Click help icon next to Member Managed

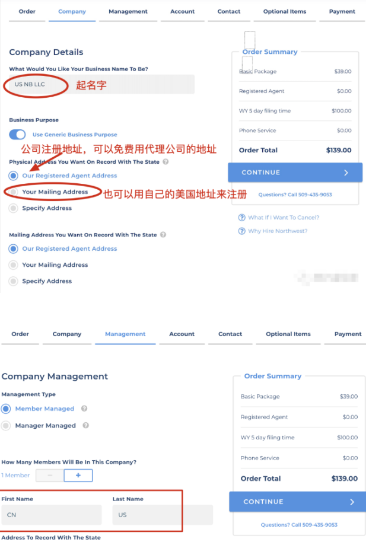pyautogui.click(x=84, y=409)
